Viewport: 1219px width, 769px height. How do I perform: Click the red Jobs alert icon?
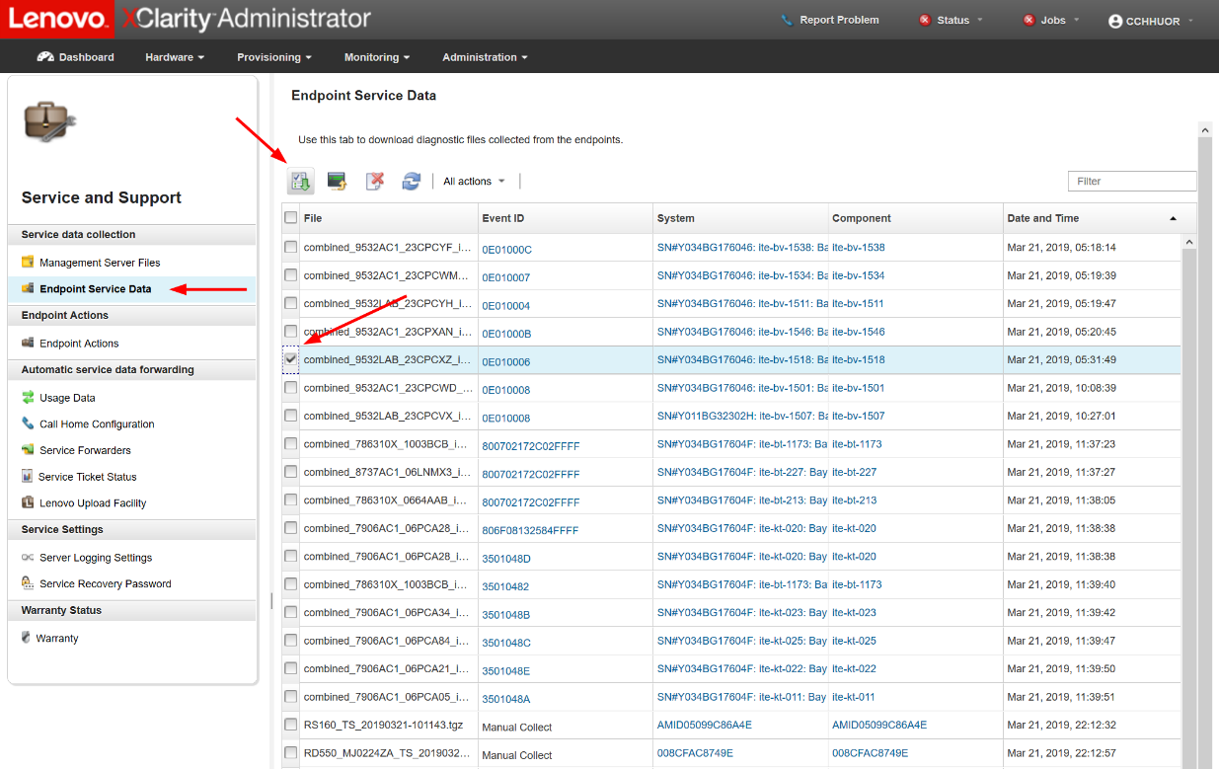(x=1029, y=20)
